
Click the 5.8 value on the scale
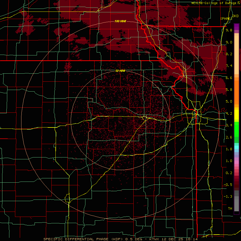pyautogui.click(x=229, y=90)
